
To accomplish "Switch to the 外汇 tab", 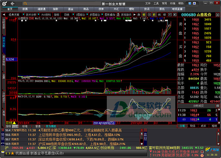I will (116, 9).
